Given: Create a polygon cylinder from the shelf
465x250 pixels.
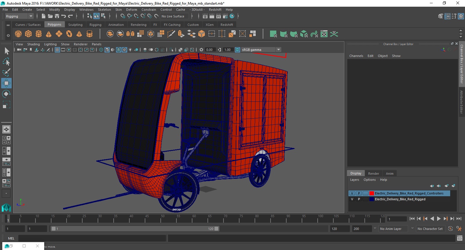Looking at the screenshot, I should 39,34.
